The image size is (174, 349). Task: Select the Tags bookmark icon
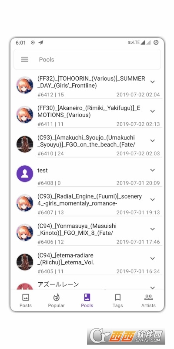117,297
